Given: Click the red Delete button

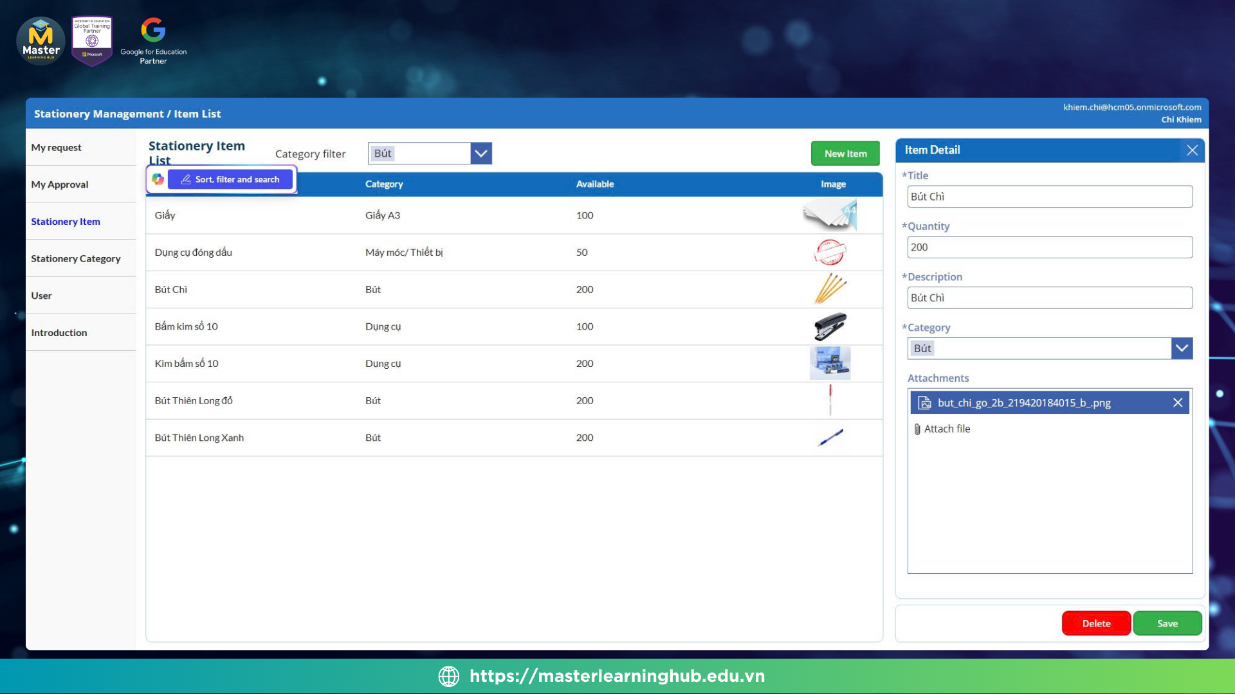Looking at the screenshot, I should 1096,623.
